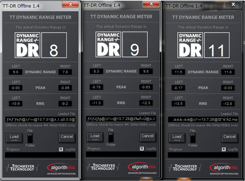Click Cancel button in the DR 9 window
The image size is (245, 181).
tap(147, 137)
